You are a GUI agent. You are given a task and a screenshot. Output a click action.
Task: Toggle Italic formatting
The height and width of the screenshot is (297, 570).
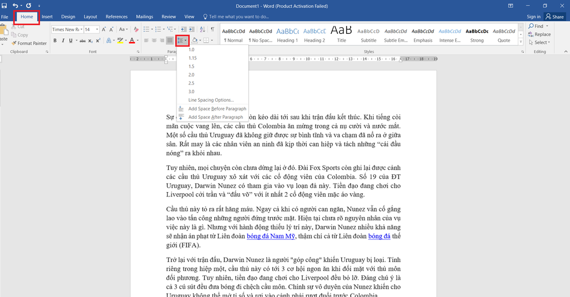click(x=63, y=41)
